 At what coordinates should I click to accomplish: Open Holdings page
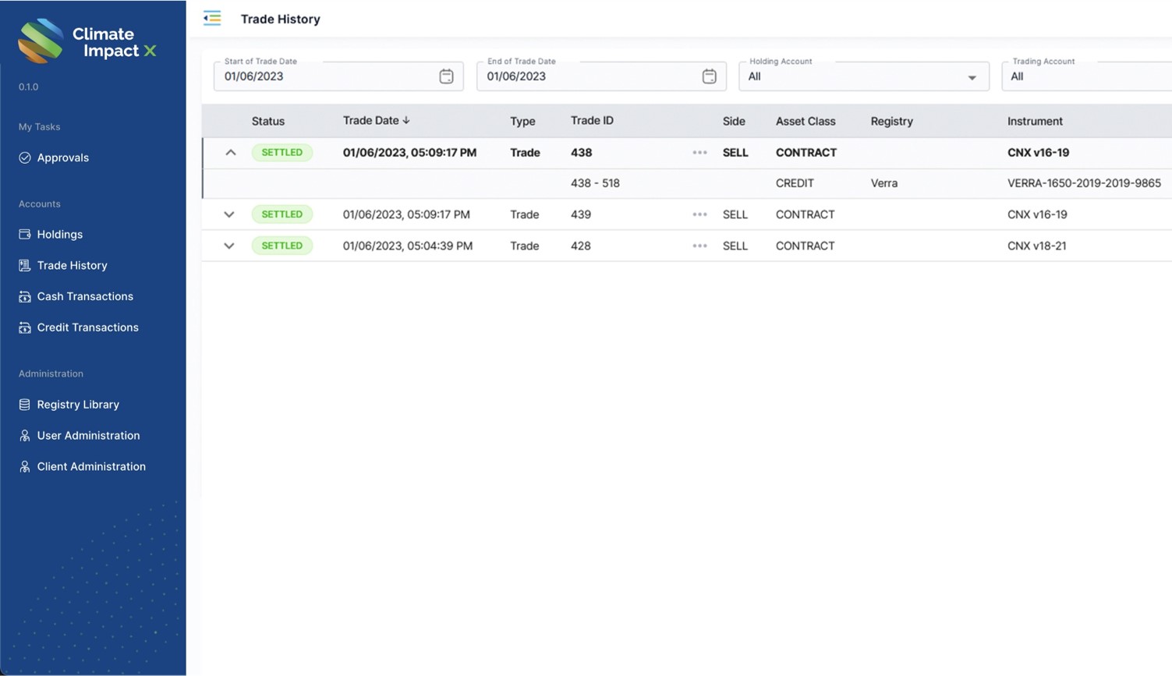tap(60, 234)
